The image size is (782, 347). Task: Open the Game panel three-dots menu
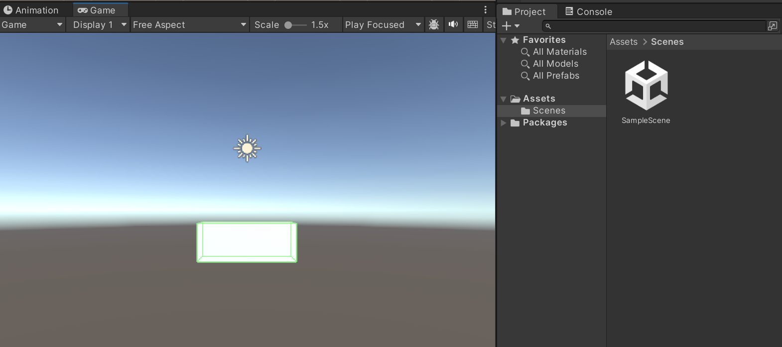[x=486, y=10]
